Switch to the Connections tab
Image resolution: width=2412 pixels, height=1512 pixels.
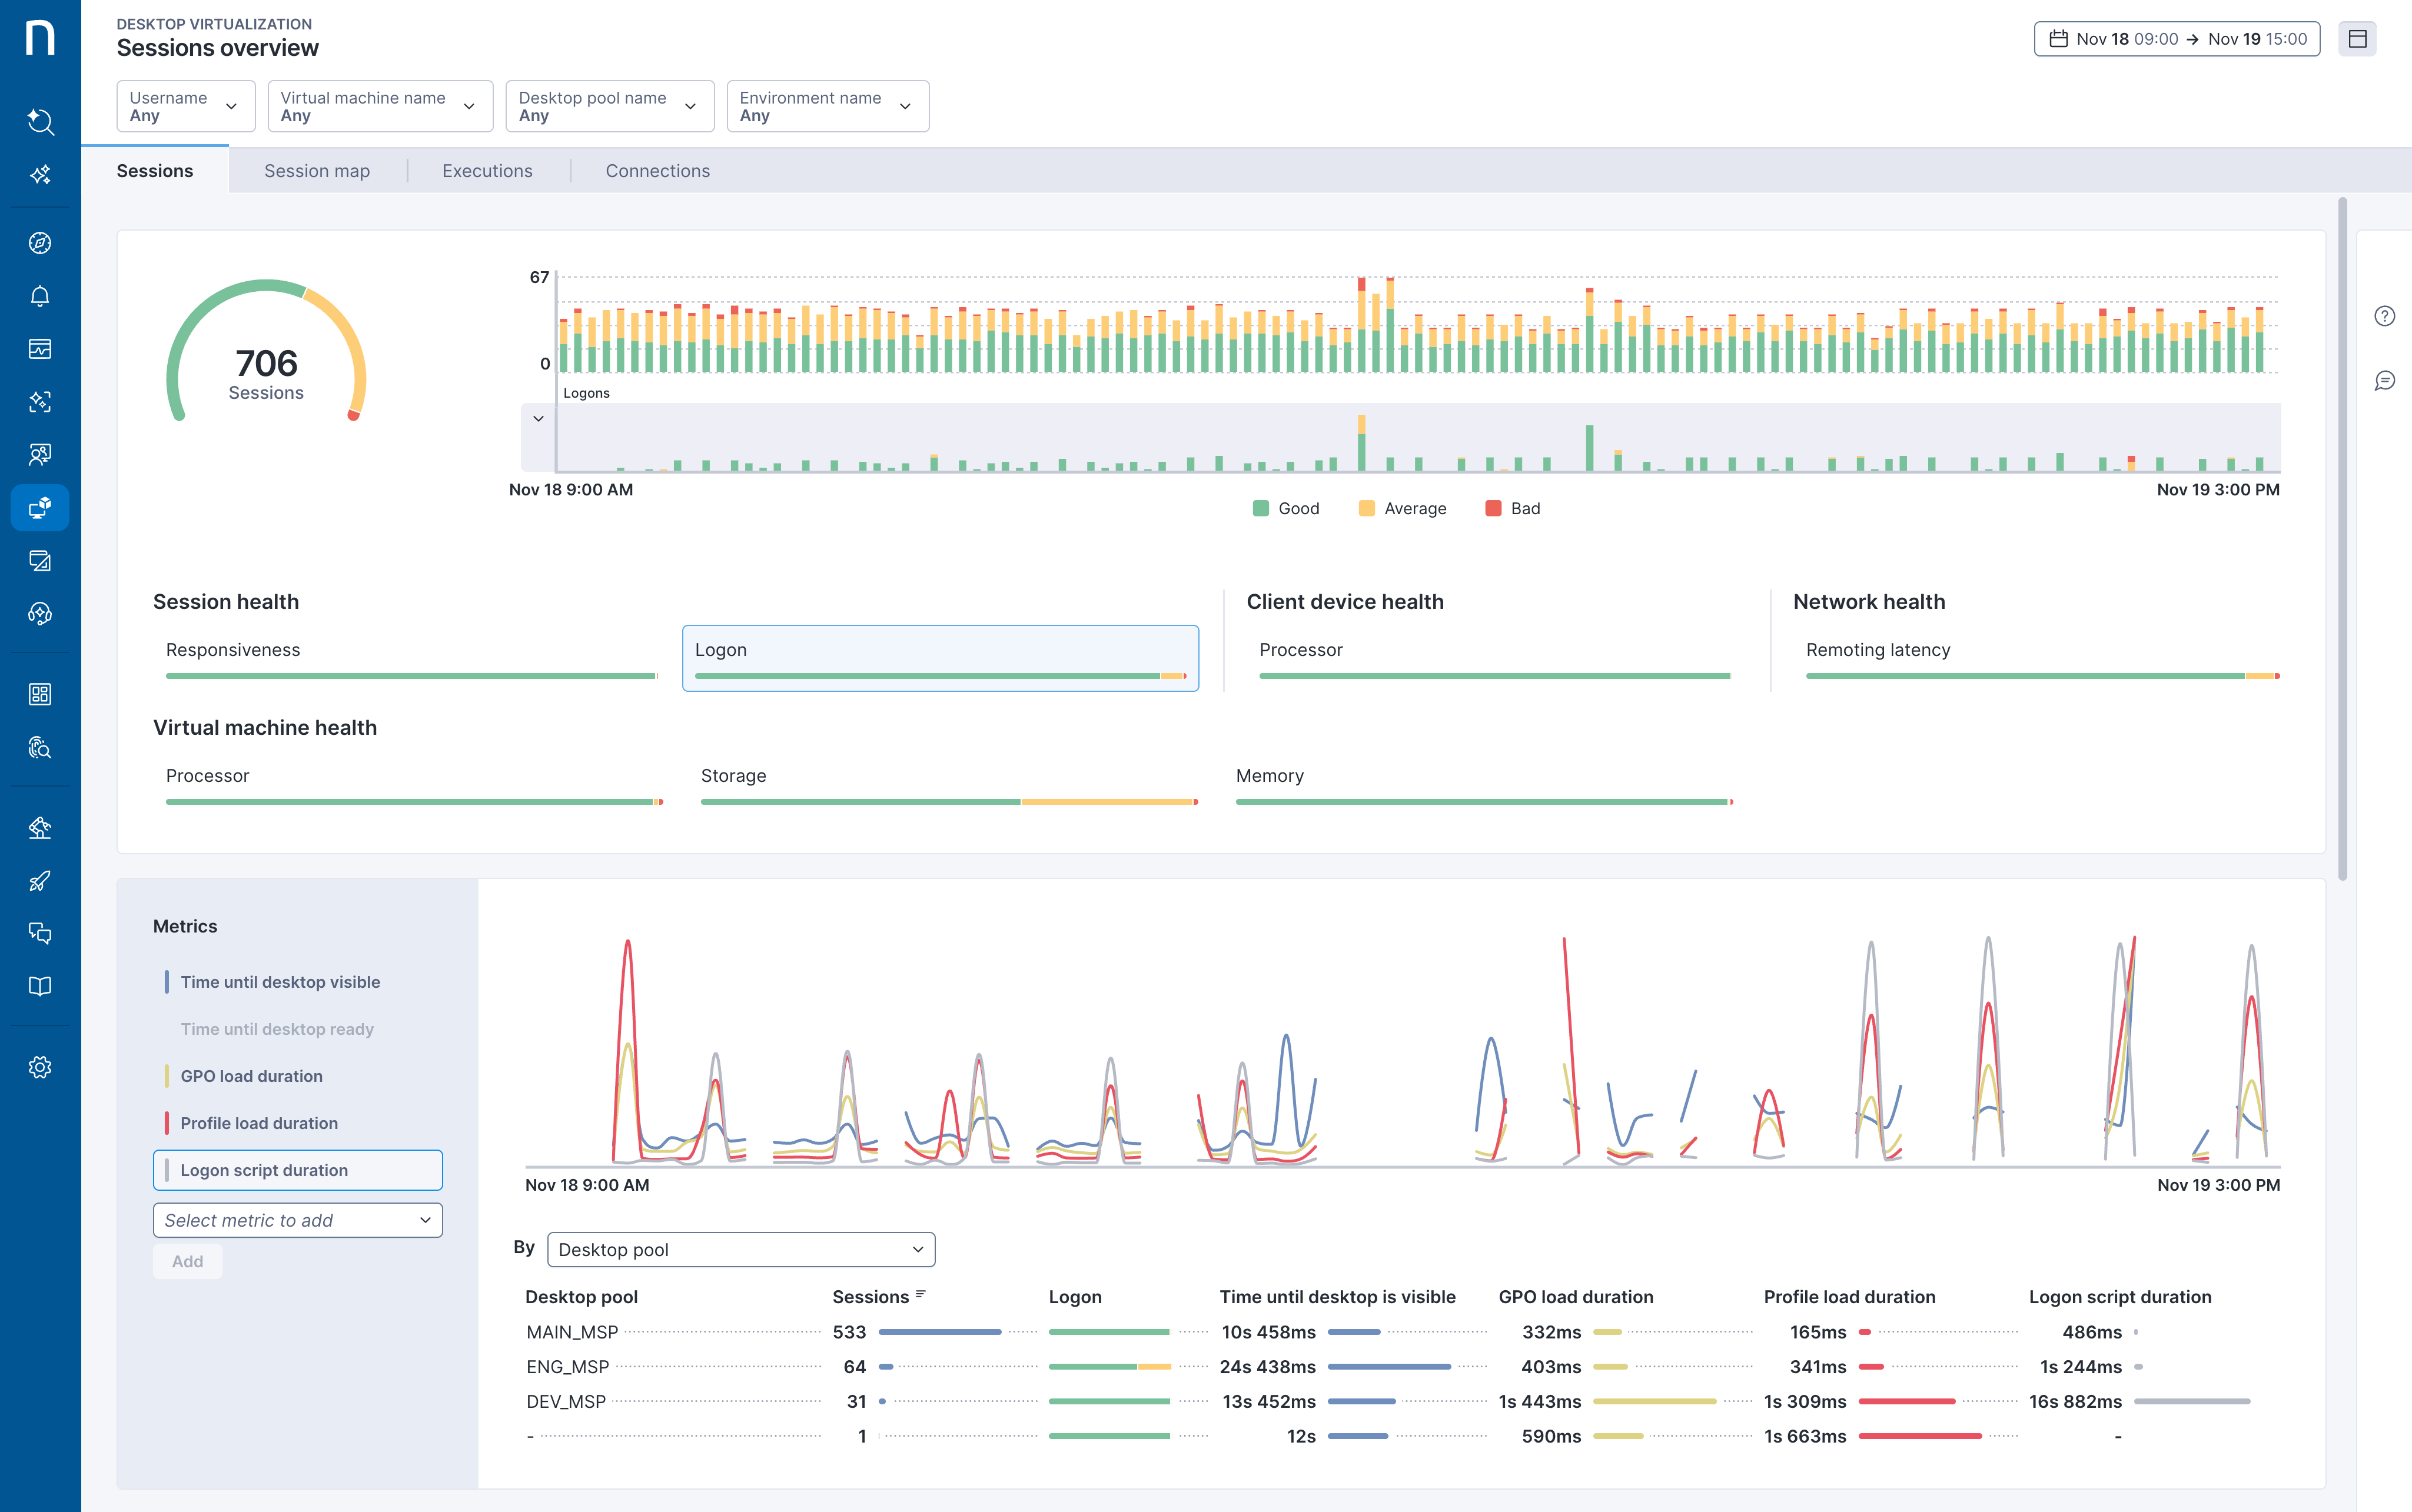click(657, 171)
